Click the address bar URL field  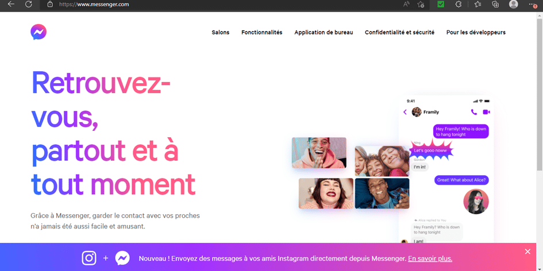tap(222, 5)
